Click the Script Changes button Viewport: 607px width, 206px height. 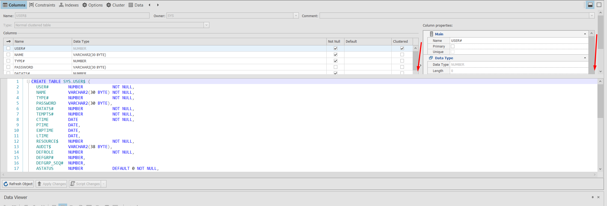coord(85,184)
